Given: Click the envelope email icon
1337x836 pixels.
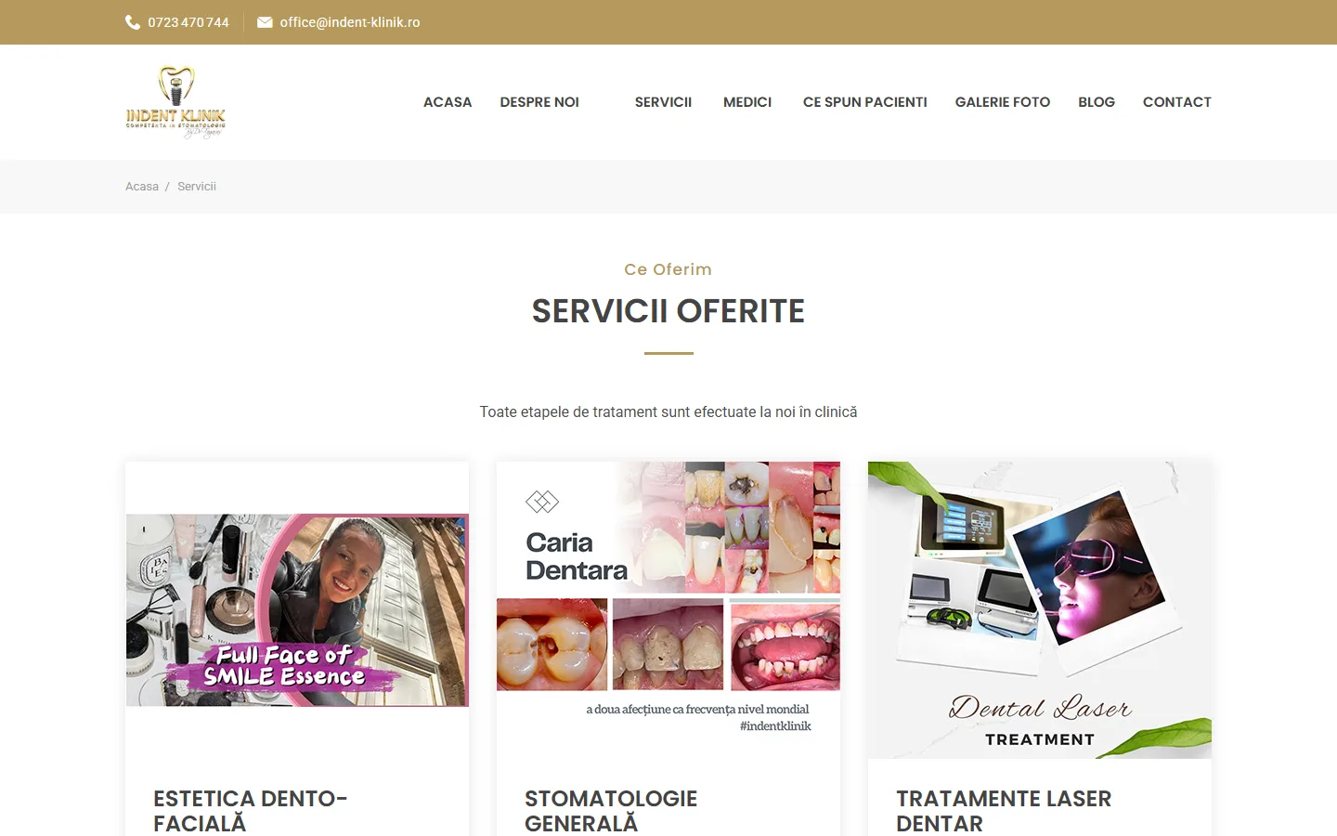Looking at the screenshot, I should pos(265,22).
